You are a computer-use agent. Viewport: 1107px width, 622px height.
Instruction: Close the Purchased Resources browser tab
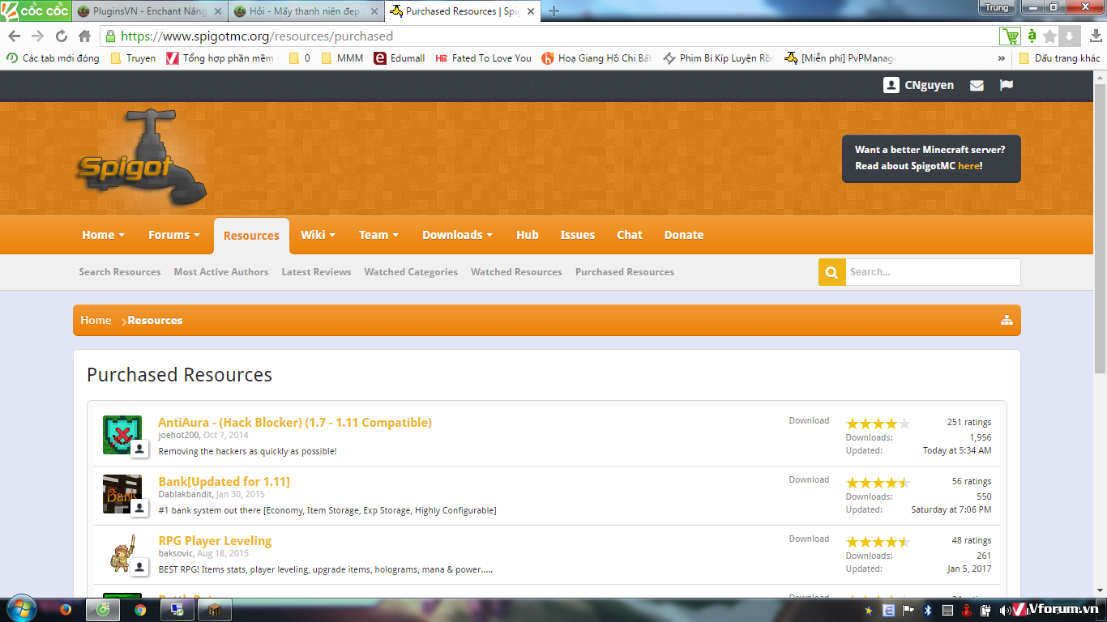pyautogui.click(x=532, y=11)
